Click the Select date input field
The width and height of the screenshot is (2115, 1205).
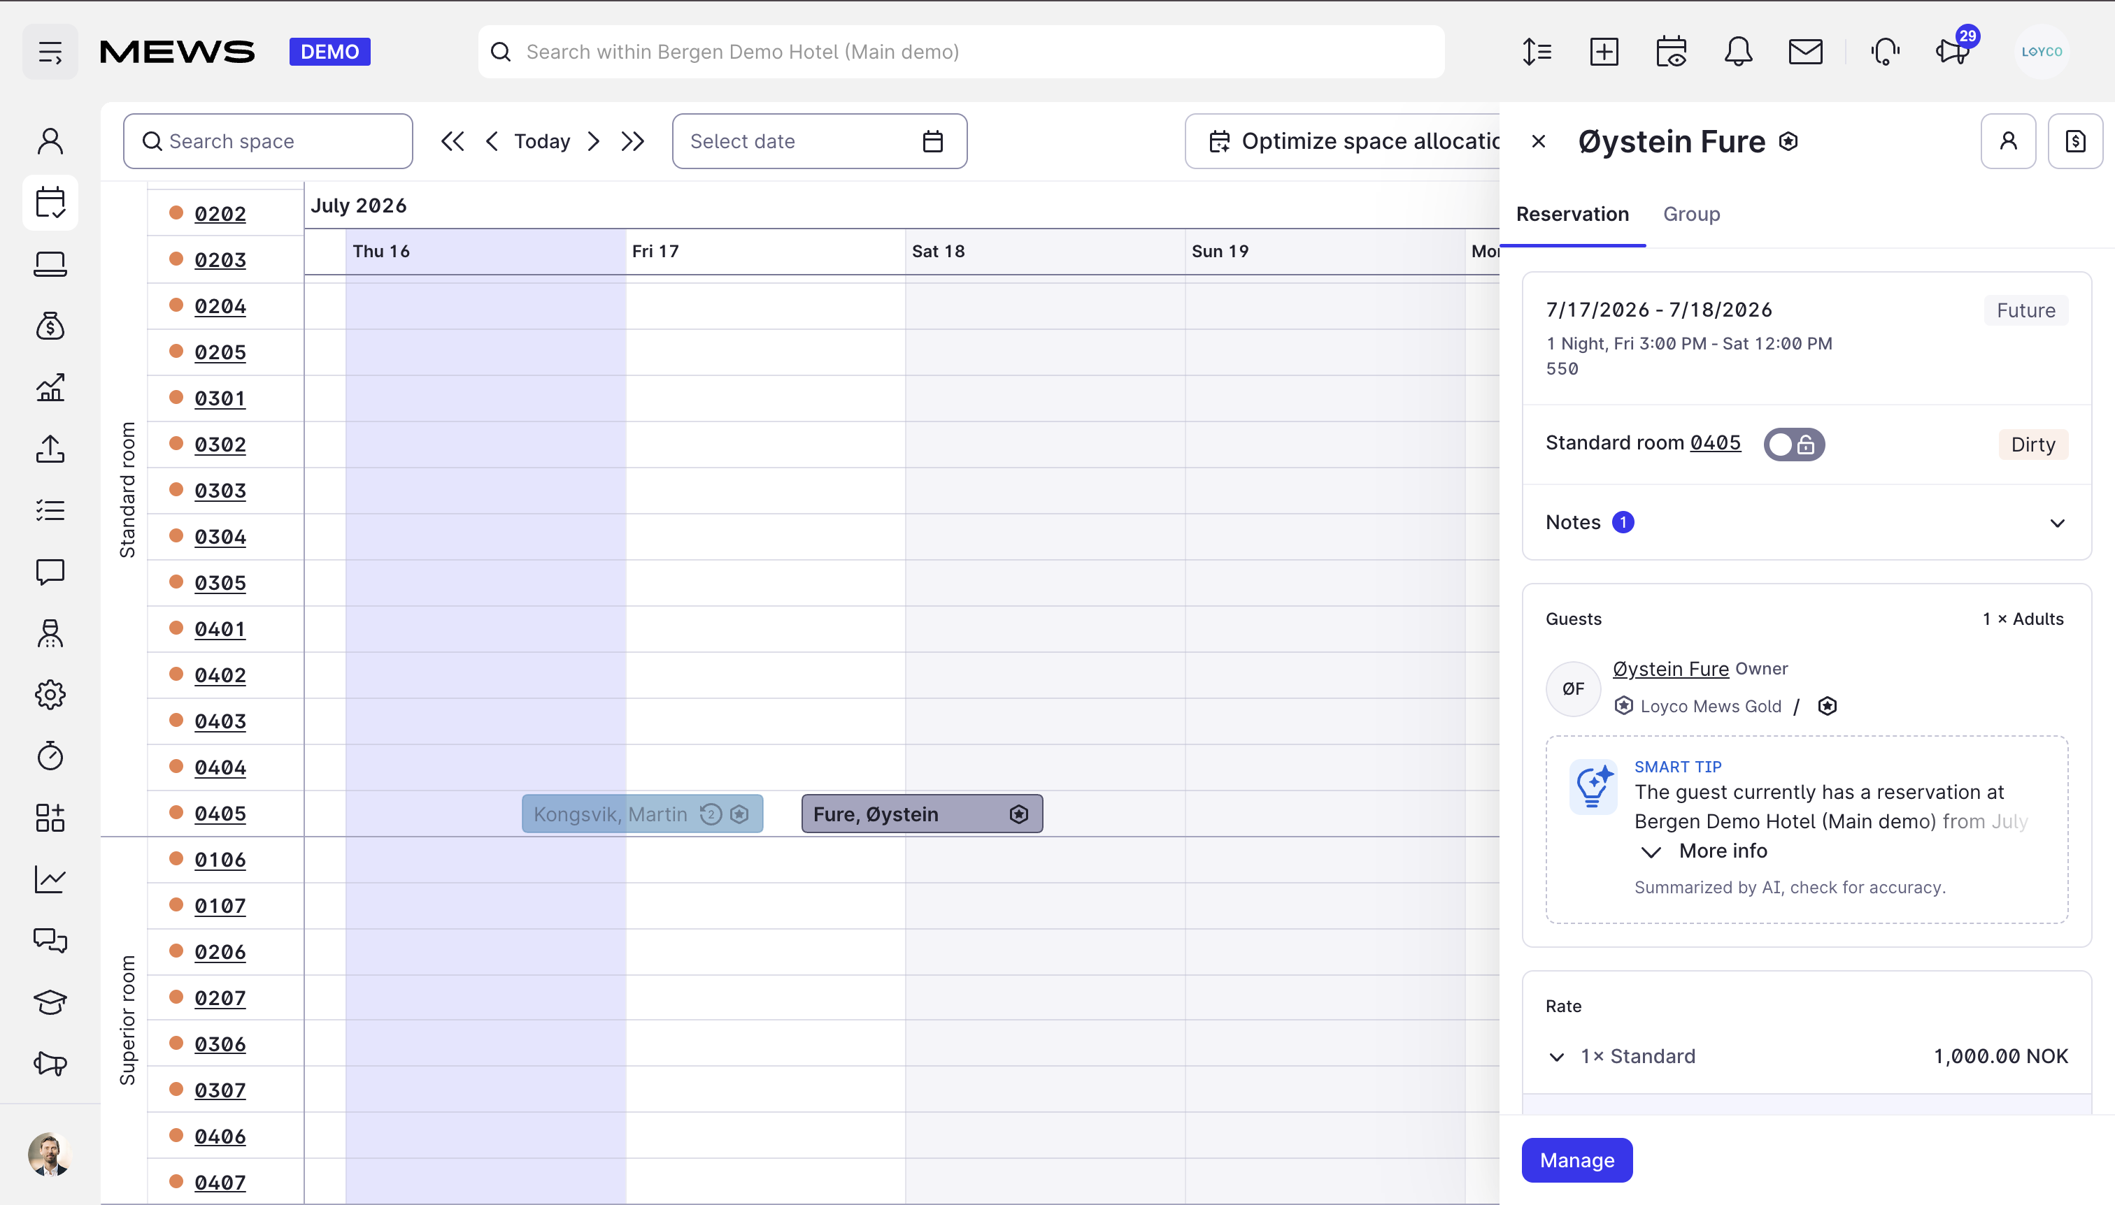coord(819,141)
